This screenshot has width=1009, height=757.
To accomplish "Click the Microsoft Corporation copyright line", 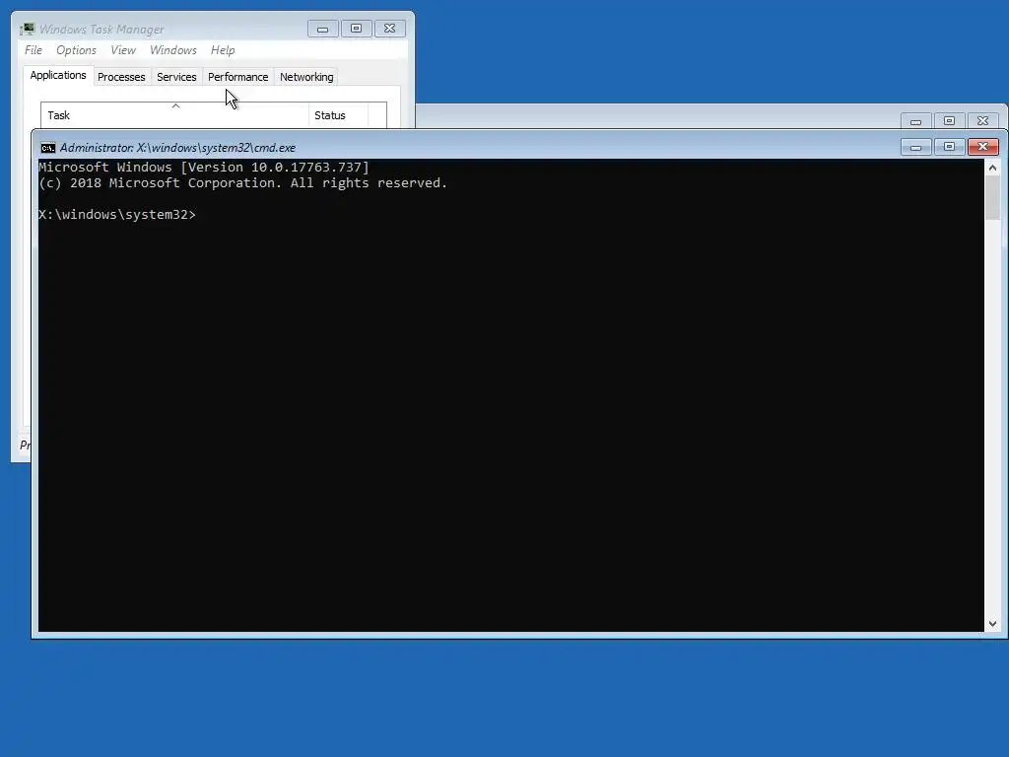I will pos(242,183).
